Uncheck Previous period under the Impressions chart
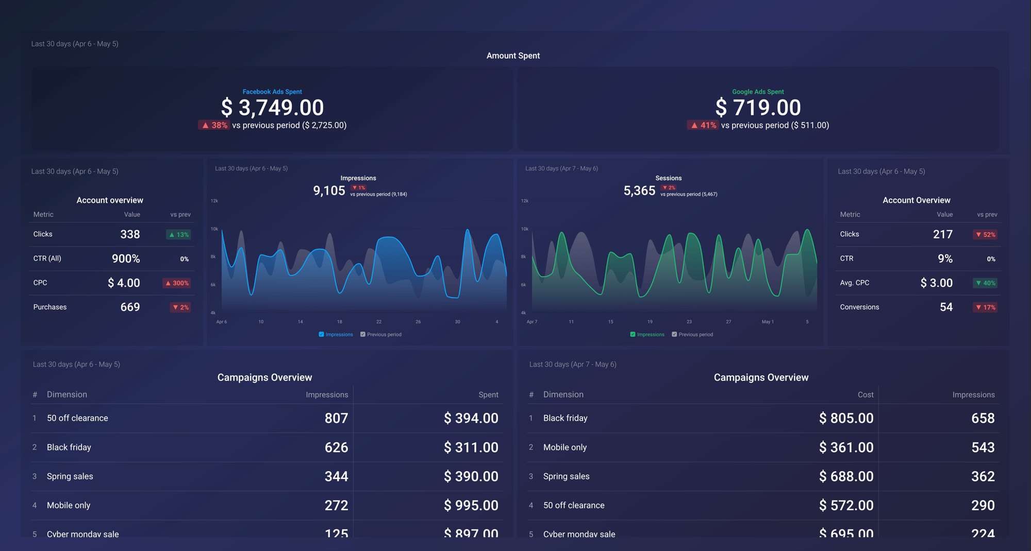Image resolution: width=1031 pixels, height=551 pixels. pos(362,334)
